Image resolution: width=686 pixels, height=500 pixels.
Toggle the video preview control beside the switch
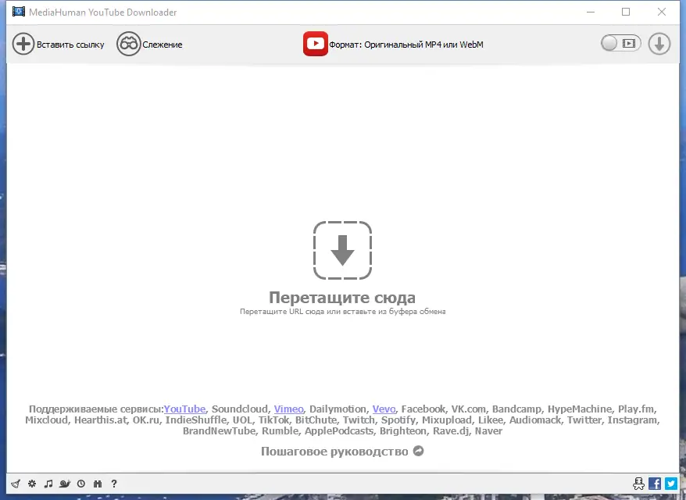627,43
